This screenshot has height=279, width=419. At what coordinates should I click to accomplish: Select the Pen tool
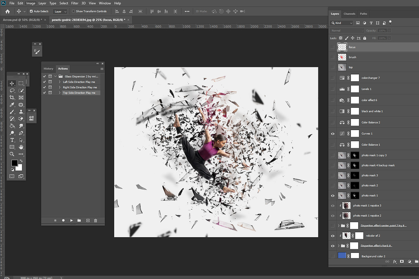(x=21, y=133)
